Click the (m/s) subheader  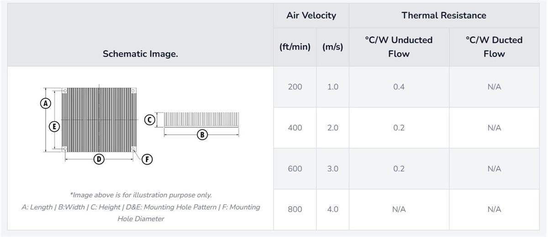tap(332, 47)
